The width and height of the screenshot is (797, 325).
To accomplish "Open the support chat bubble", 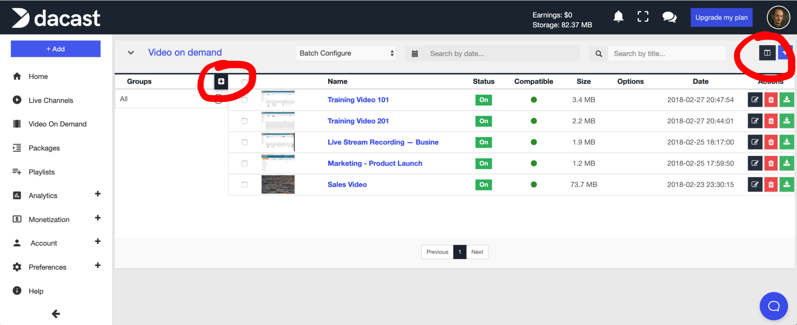I will [x=774, y=306].
